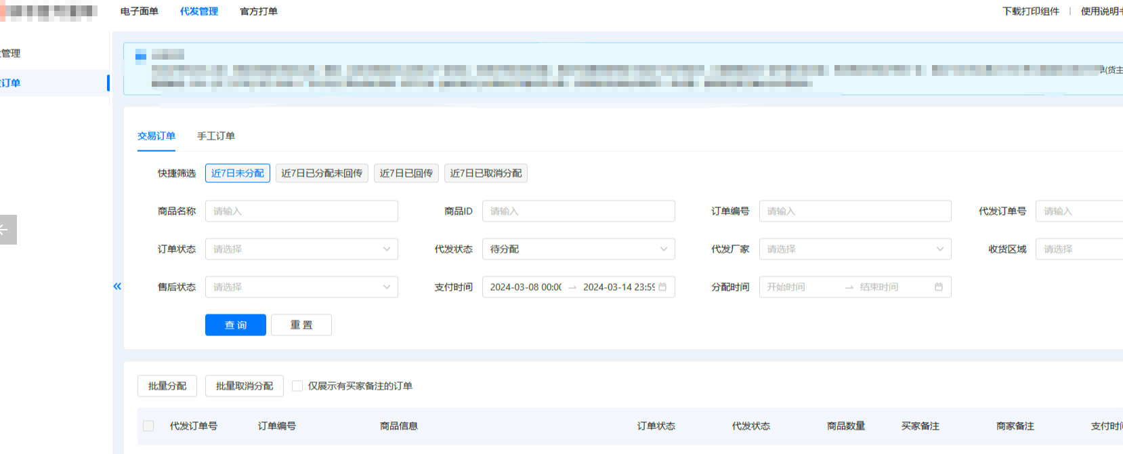Select all rows via table header checkbox
The height and width of the screenshot is (454, 1123).
point(148,426)
